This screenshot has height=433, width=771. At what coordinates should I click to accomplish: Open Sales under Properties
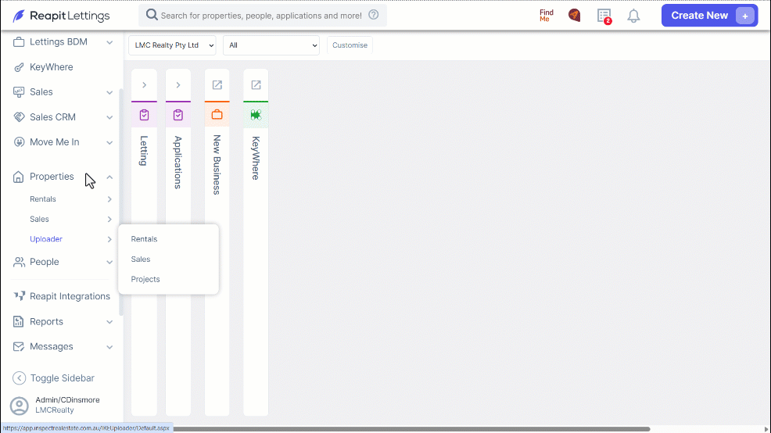(x=39, y=219)
